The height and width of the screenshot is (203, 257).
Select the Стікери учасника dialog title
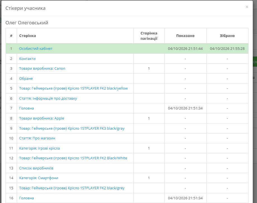[25, 8]
